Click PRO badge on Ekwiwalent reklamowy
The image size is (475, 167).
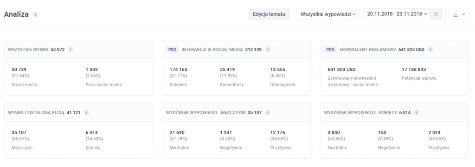pos(330,49)
